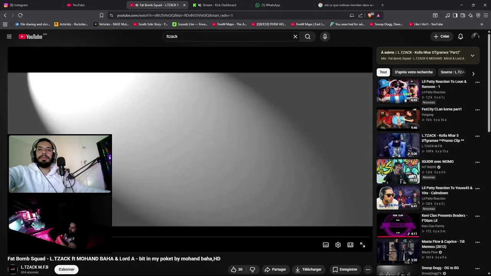The width and height of the screenshot is (491, 276).
Task: Like the video with thumbs up
Action: coord(237,269)
